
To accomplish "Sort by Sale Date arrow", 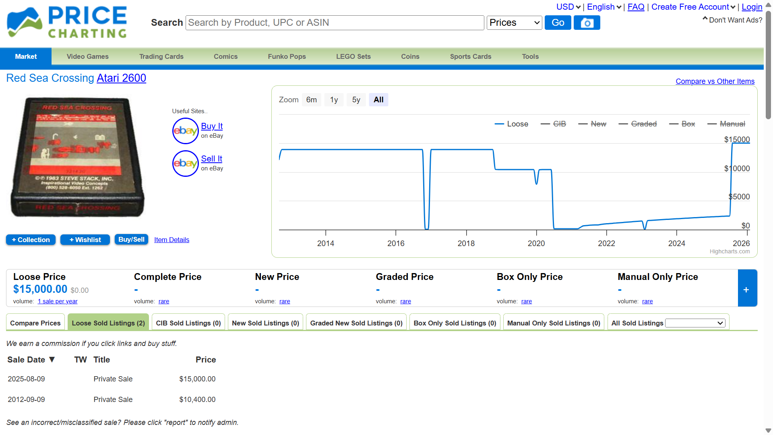I will (x=52, y=359).
